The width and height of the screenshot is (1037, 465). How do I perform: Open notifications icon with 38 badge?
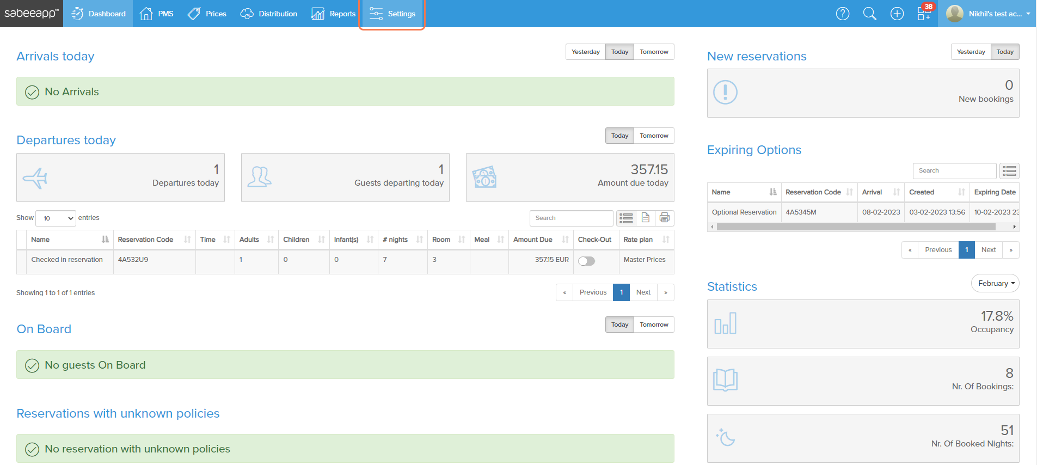coord(925,13)
